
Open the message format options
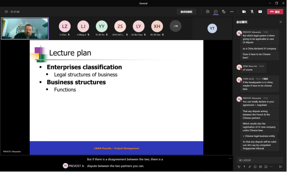(x=239, y=167)
